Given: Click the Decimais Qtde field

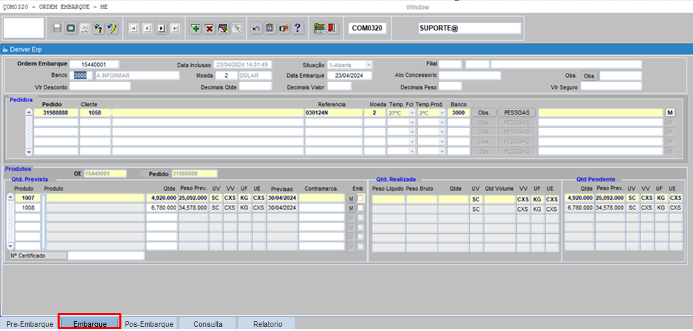Looking at the screenshot, I should pyautogui.click(x=255, y=86).
